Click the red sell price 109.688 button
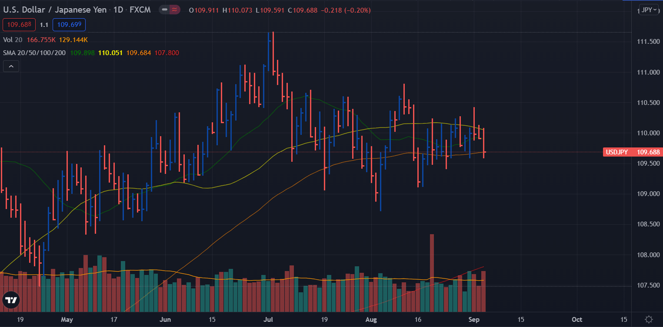This screenshot has height=327, width=663. click(x=19, y=25)
